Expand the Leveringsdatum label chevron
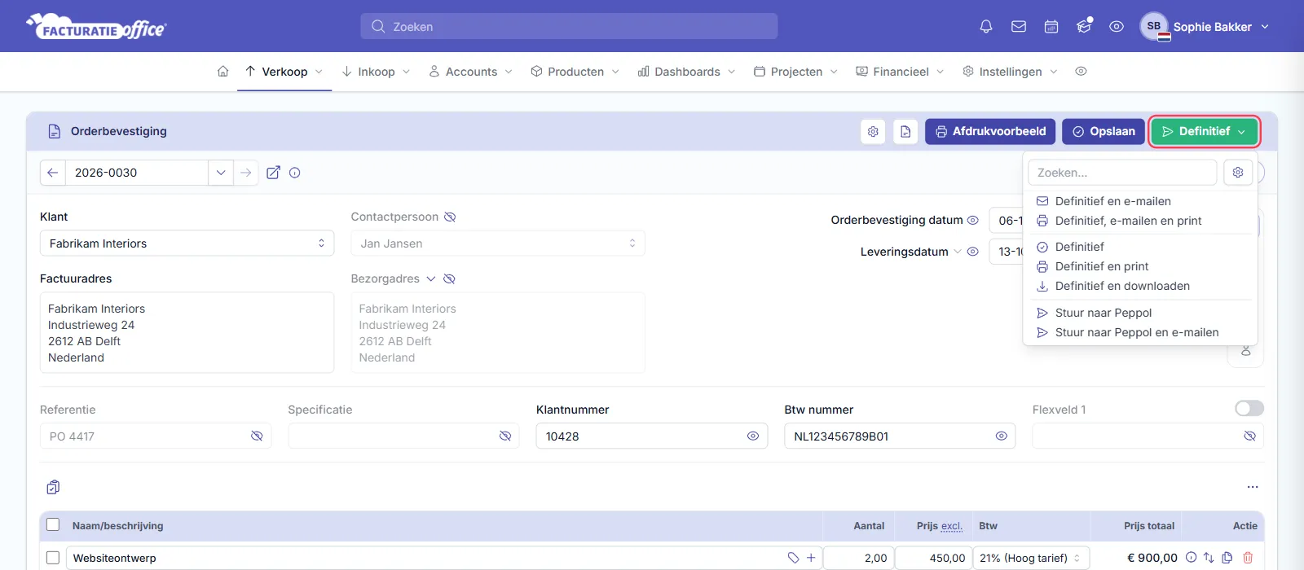 point(957,252)
